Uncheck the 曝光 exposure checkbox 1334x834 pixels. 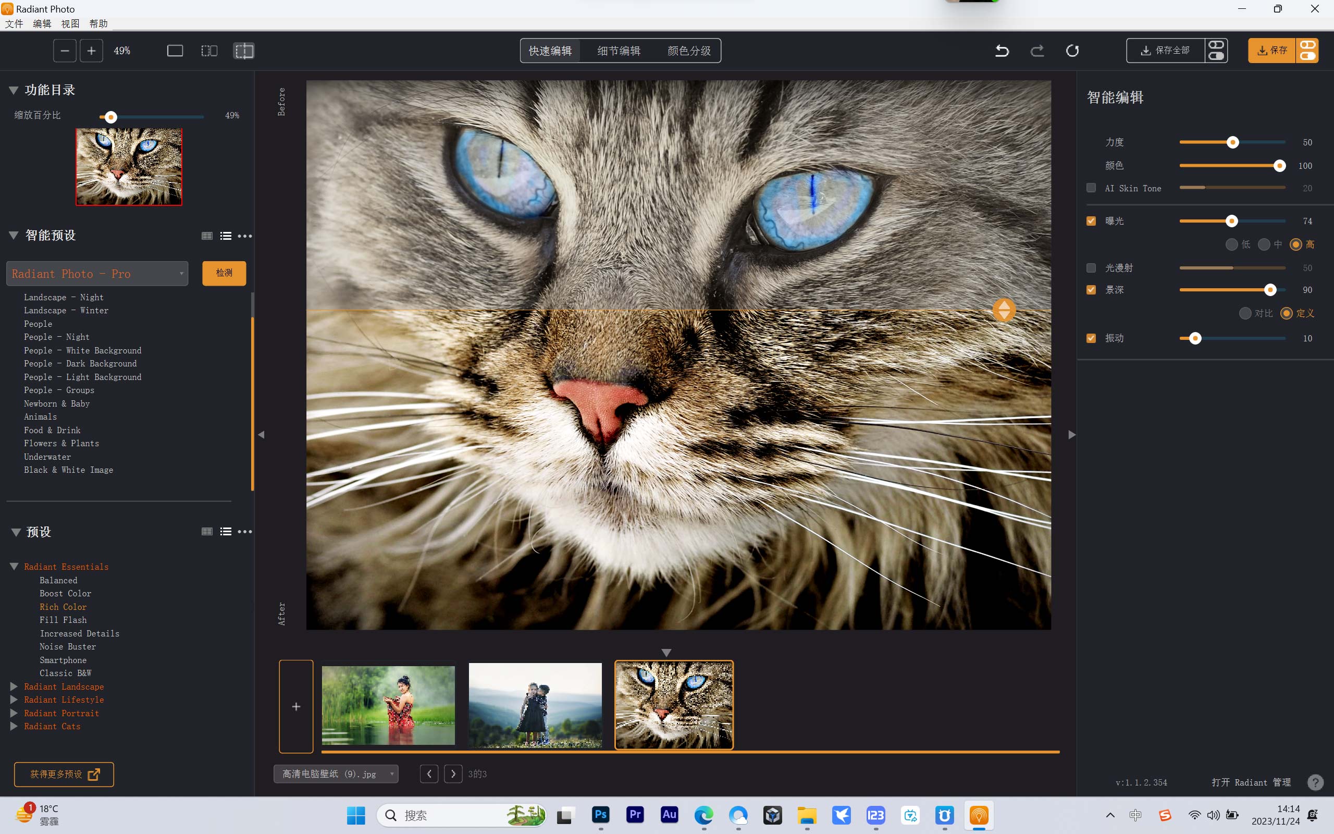pos(1091,220)
